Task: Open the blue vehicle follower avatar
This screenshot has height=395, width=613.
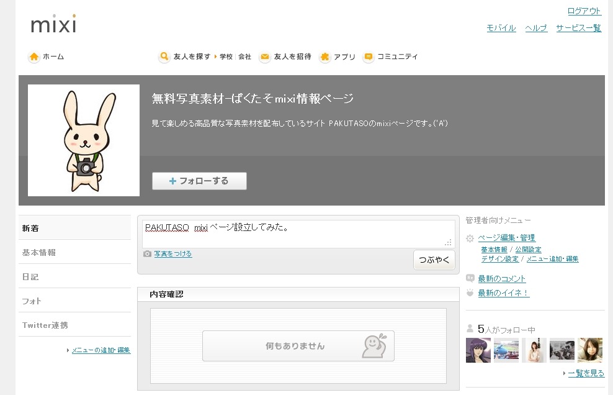Action: 506,350
